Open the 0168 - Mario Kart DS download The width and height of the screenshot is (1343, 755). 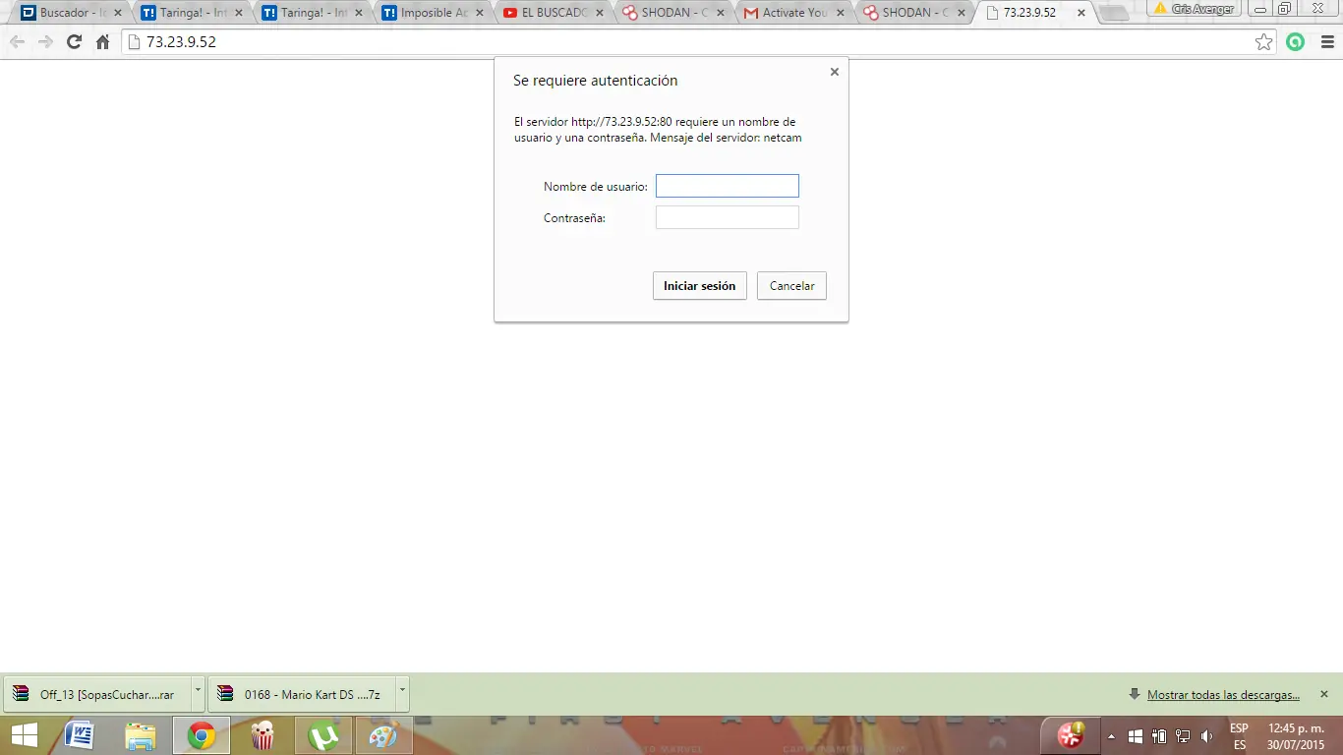[x=301, y=694]
